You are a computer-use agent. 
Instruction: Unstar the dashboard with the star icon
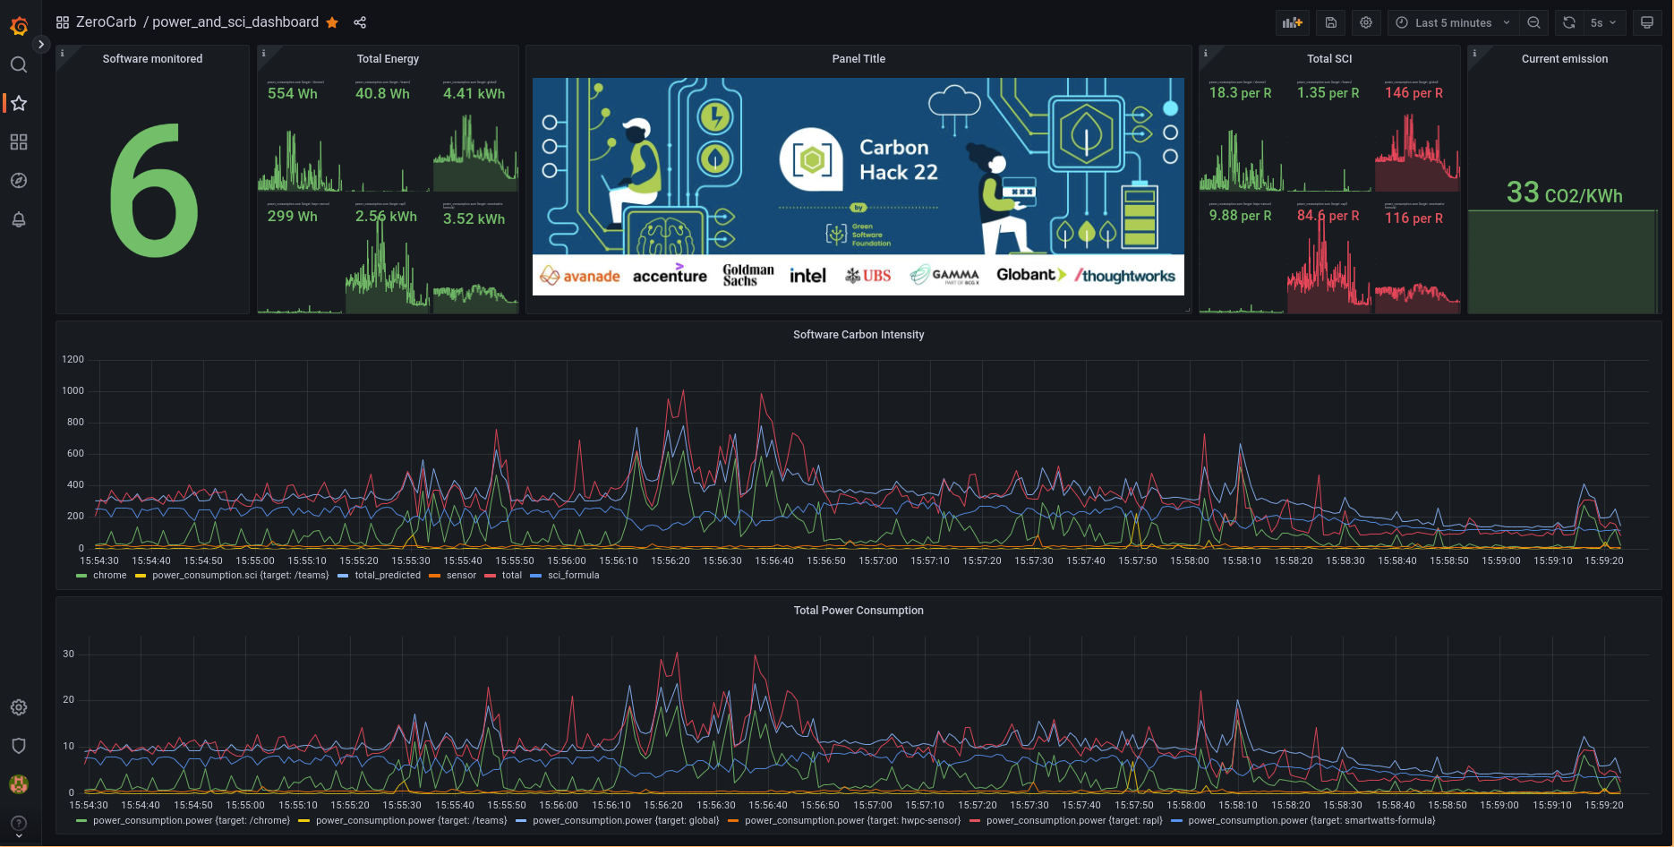(332, 22)
